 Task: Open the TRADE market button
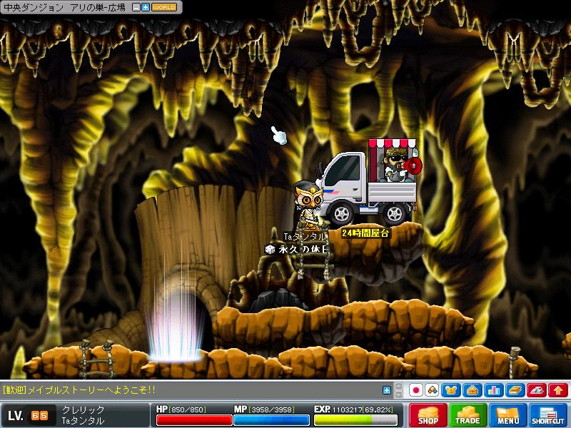[468, 415]
